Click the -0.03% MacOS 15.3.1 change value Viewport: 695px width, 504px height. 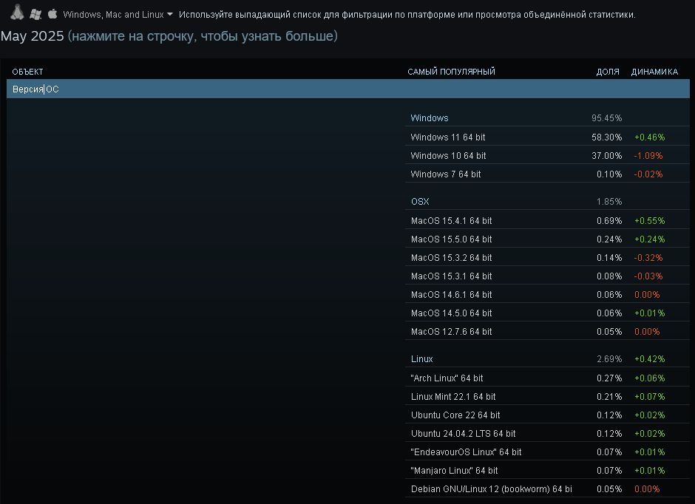pos(648,276)
